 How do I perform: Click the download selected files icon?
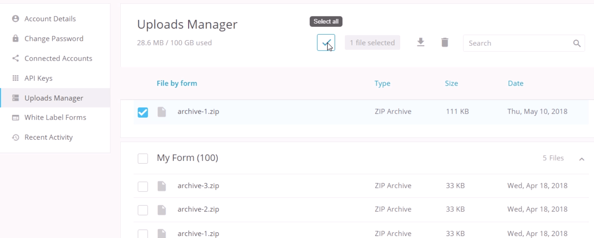click(421, 42)
